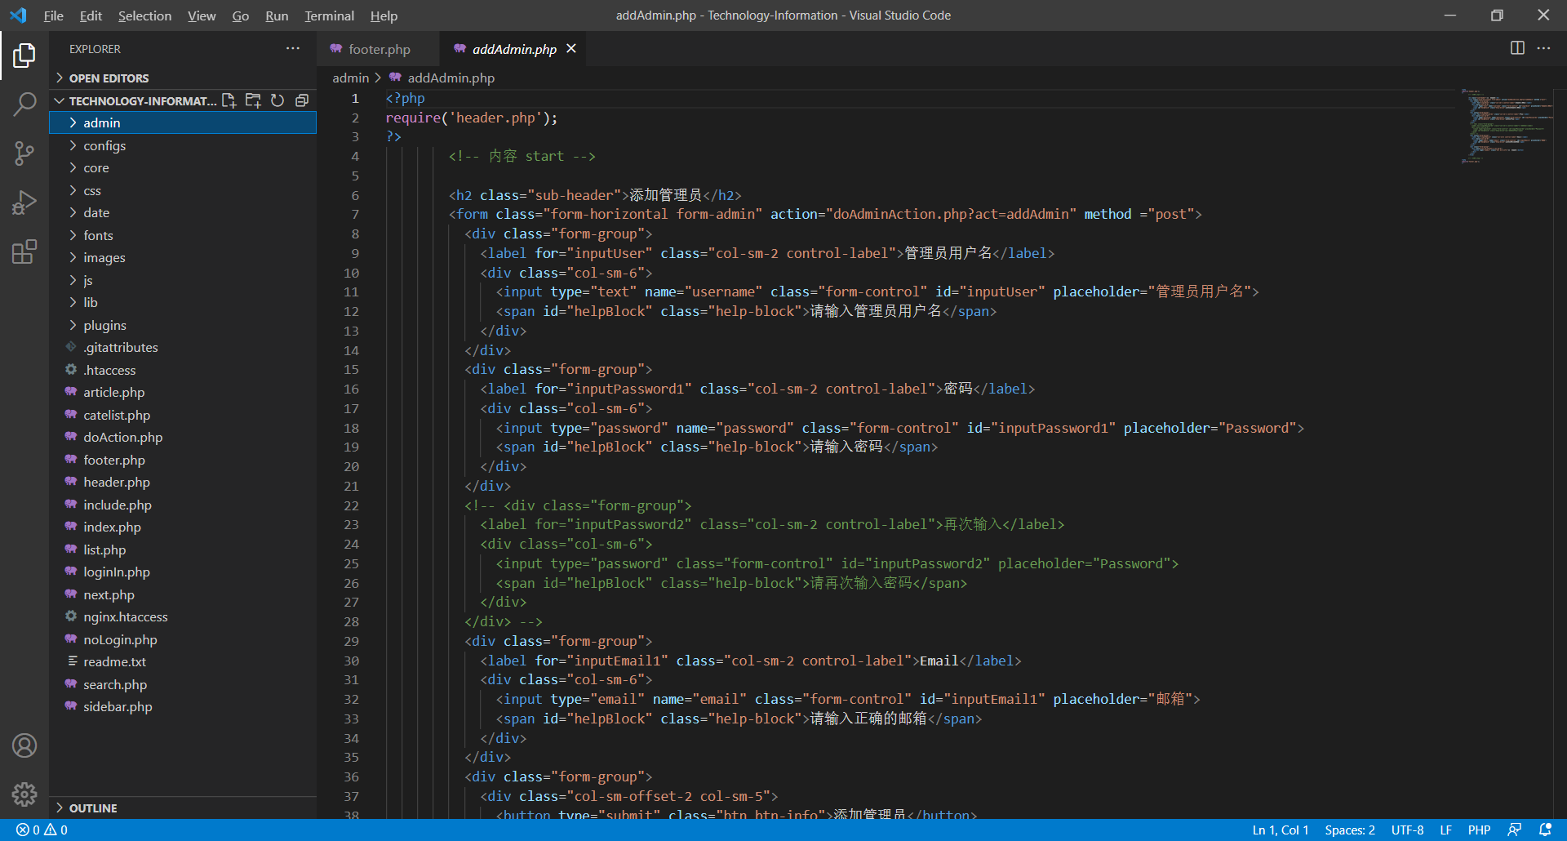The height and width of the screenshot is (841, 1567).
Task: Open the Manage gear icon
Action: [x=24, y=794]
